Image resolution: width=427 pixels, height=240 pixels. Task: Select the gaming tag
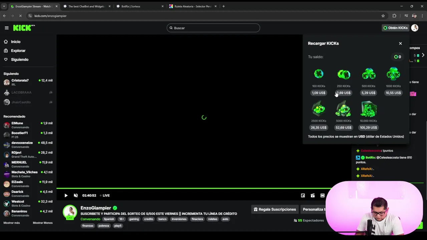(134, 219)
